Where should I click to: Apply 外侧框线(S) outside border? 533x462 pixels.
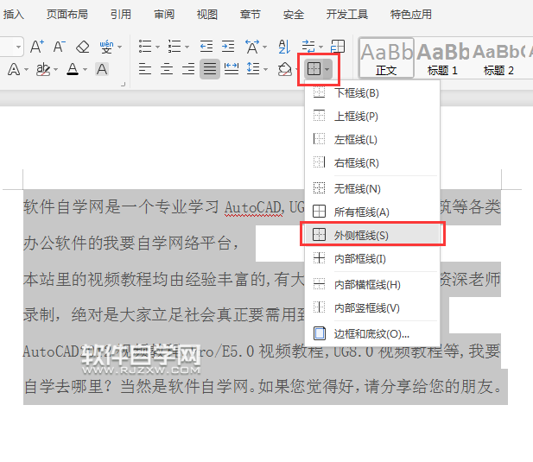(372, 235)
